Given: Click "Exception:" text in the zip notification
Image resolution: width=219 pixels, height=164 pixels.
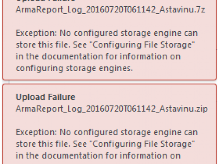Looking at the screenshot, I should (x=37, y=132).
